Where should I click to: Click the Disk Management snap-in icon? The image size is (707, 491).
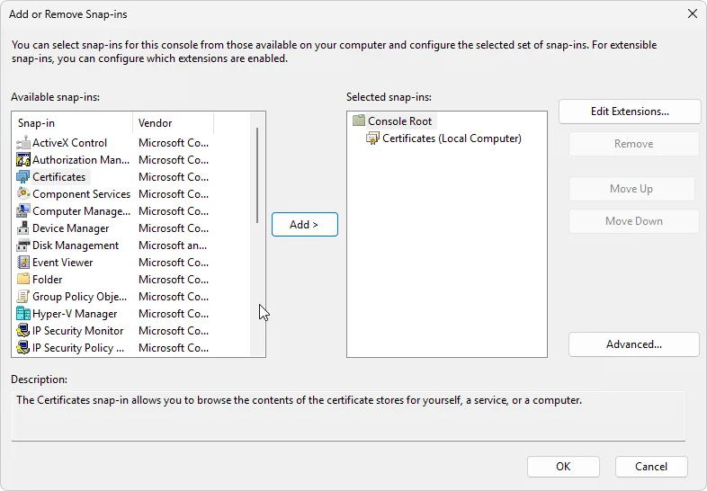(23, 245)
